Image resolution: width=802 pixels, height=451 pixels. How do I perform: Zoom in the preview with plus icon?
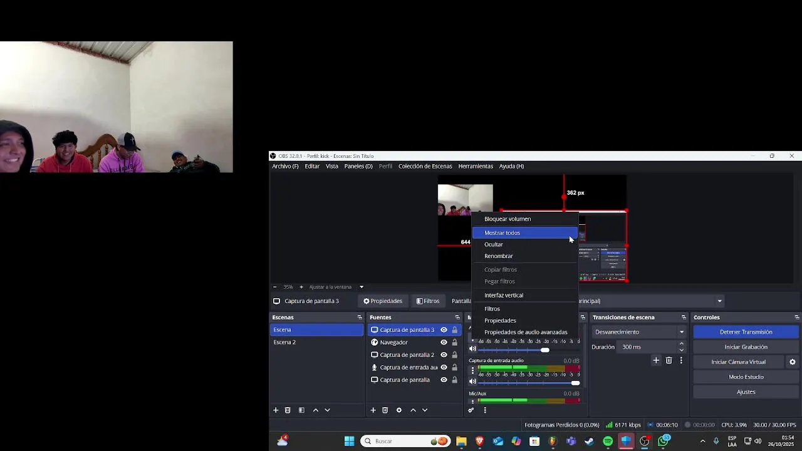(x=301, y=287)
